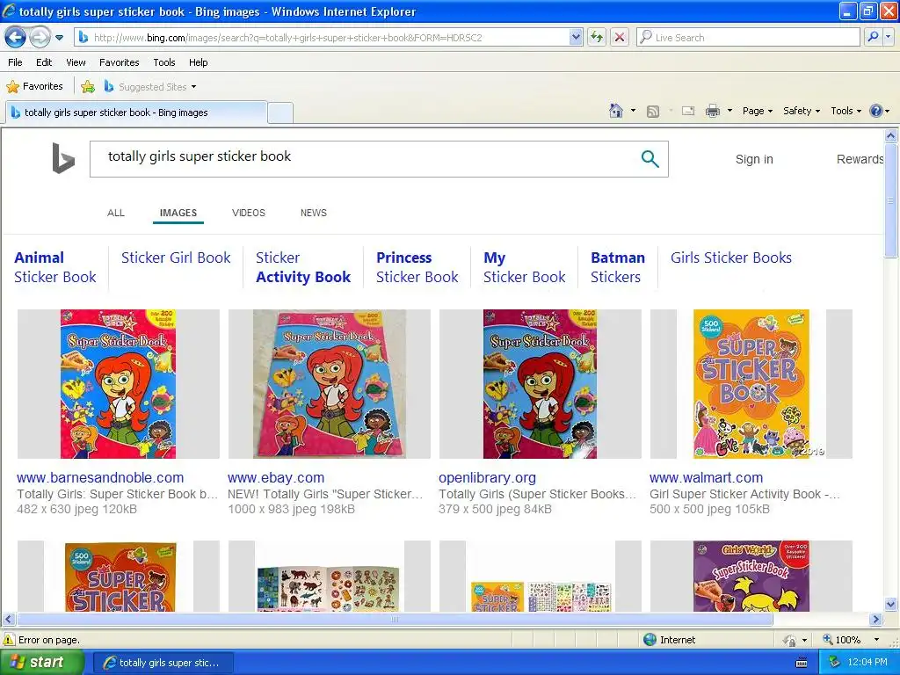Viewport: 900px width, 675px height.
Task: Click the Bing logo
Action: point(63,158)
